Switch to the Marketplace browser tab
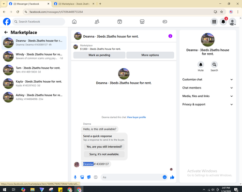This screenshot has height=192, width=242. pos(74,4)
